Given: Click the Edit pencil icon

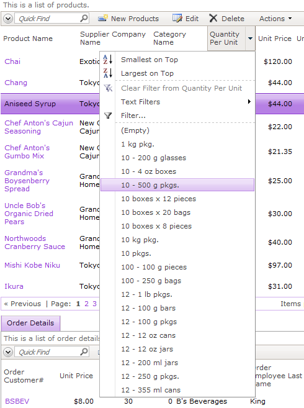Looking at the screenshot, I should point(177,18).
